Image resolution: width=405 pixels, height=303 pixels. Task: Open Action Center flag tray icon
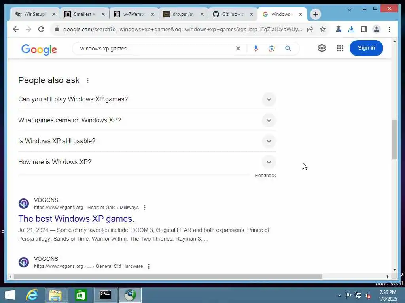coord(348,296)
